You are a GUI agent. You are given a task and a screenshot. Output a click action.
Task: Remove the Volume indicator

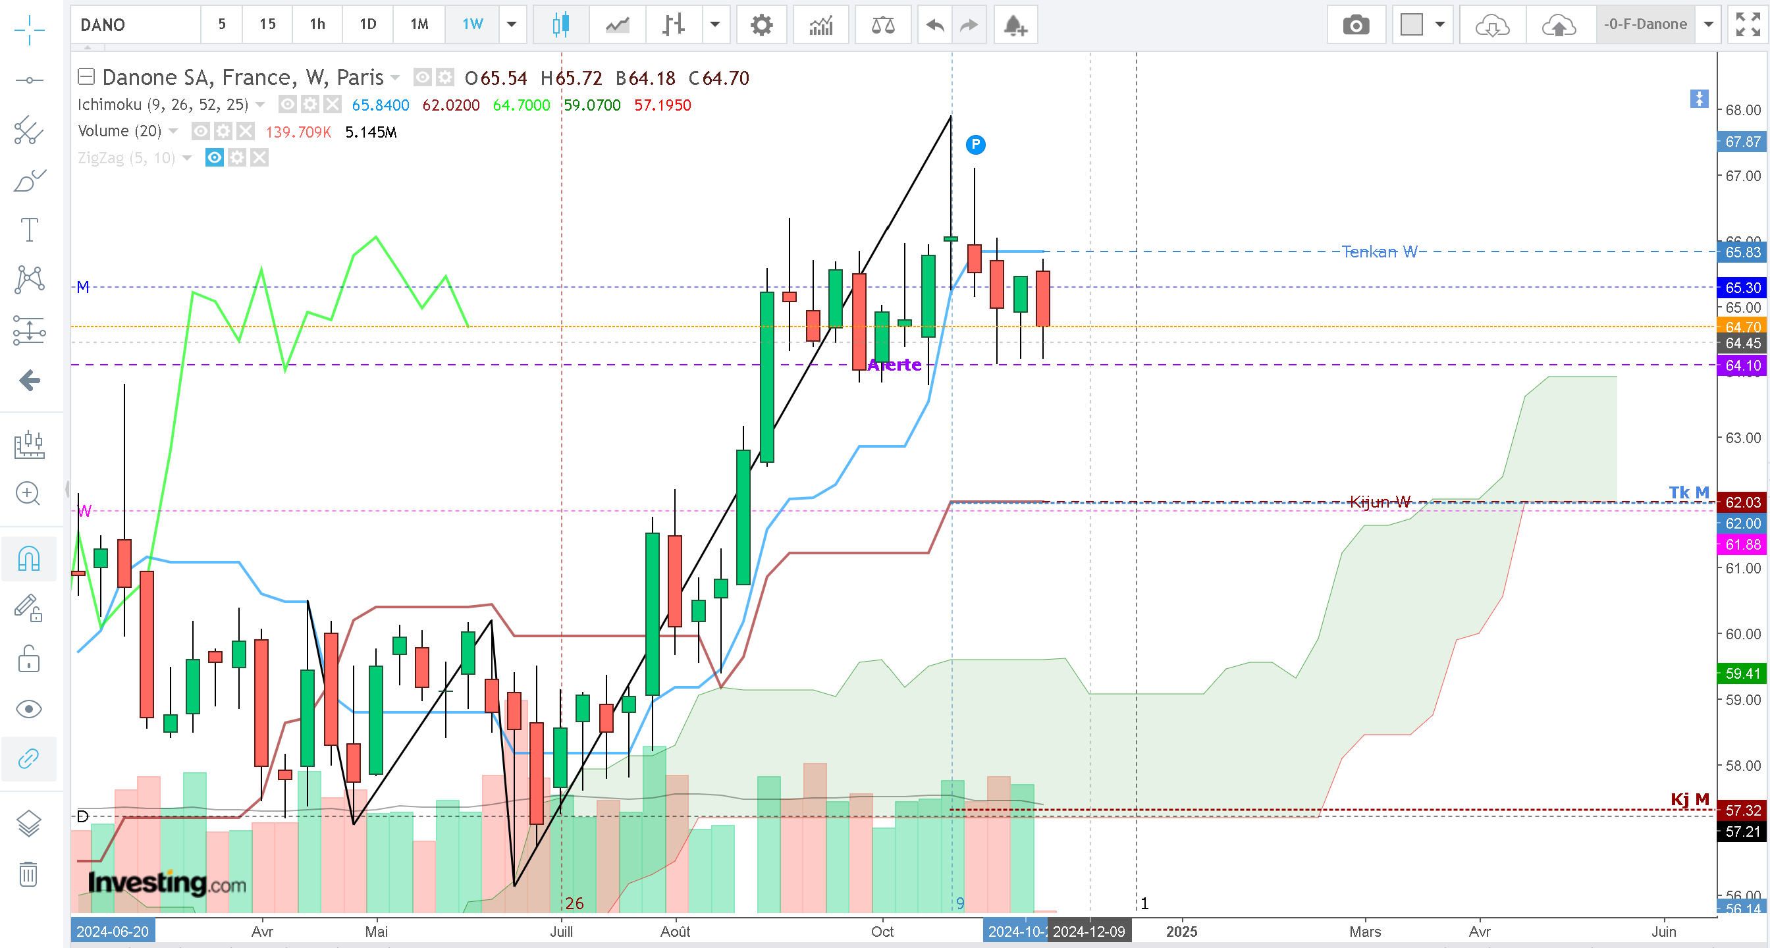(x=246, y=131)
